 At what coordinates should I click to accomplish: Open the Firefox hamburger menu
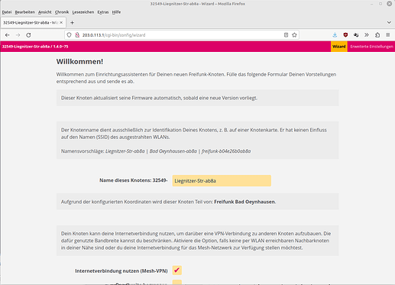pyautogui.click(x=388, y=35)
